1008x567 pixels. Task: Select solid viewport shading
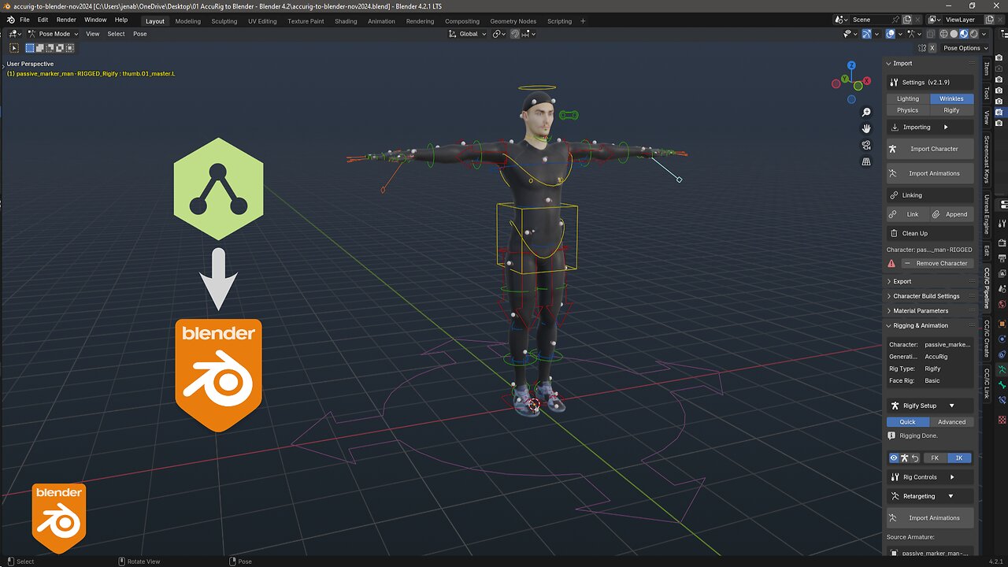[954, 34]
